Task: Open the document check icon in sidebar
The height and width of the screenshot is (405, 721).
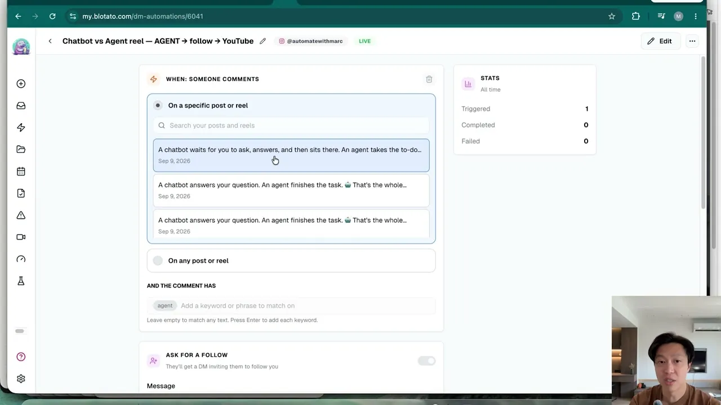Action: click(x=21, y=193)
